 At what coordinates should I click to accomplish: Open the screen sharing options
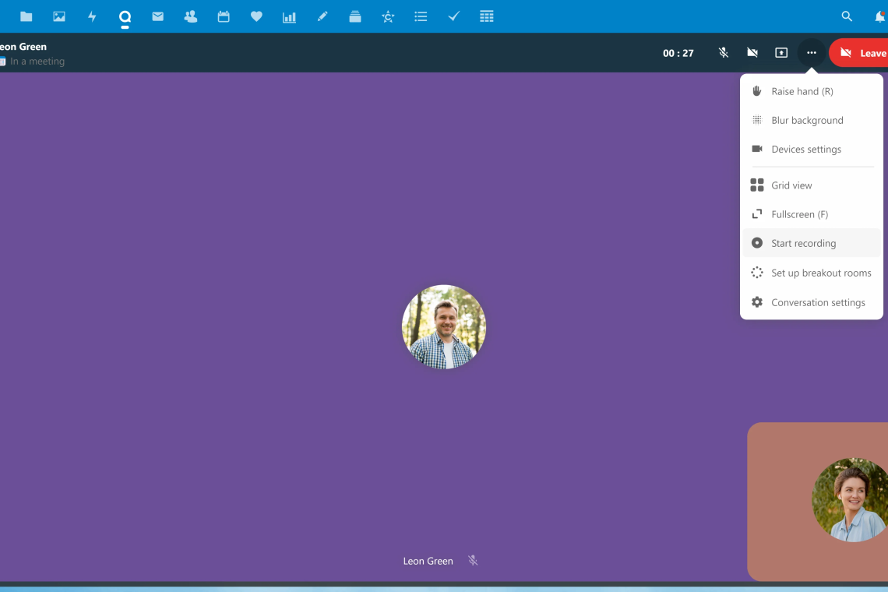[781, 53]
